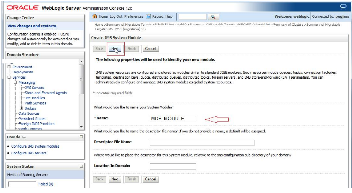Click the Location In Domain field
The image size is (352, 193).
(173, 166)
